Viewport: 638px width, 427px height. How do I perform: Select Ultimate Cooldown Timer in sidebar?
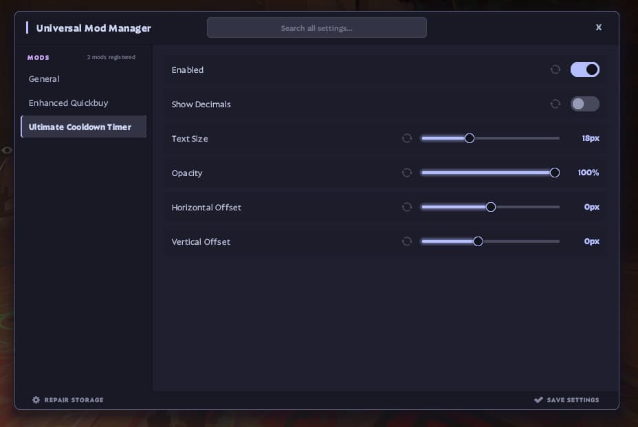(83, 127)
